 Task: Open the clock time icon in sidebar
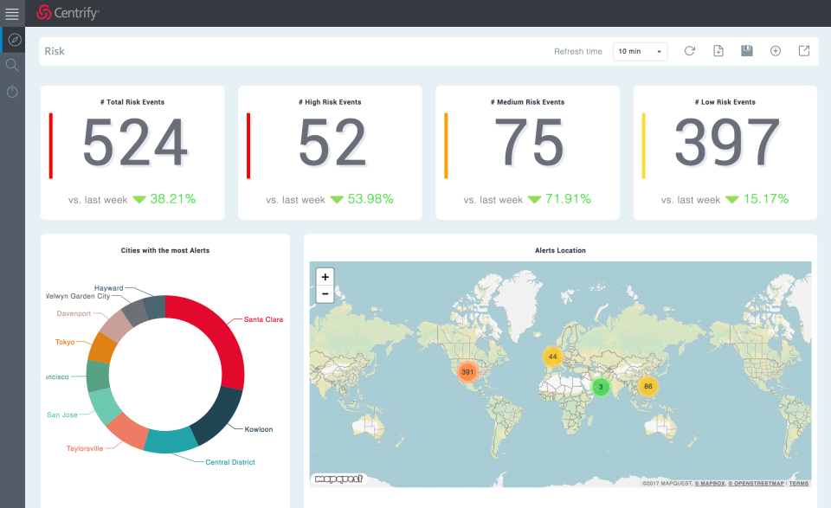pyautogui.click(x=12, y=92)
